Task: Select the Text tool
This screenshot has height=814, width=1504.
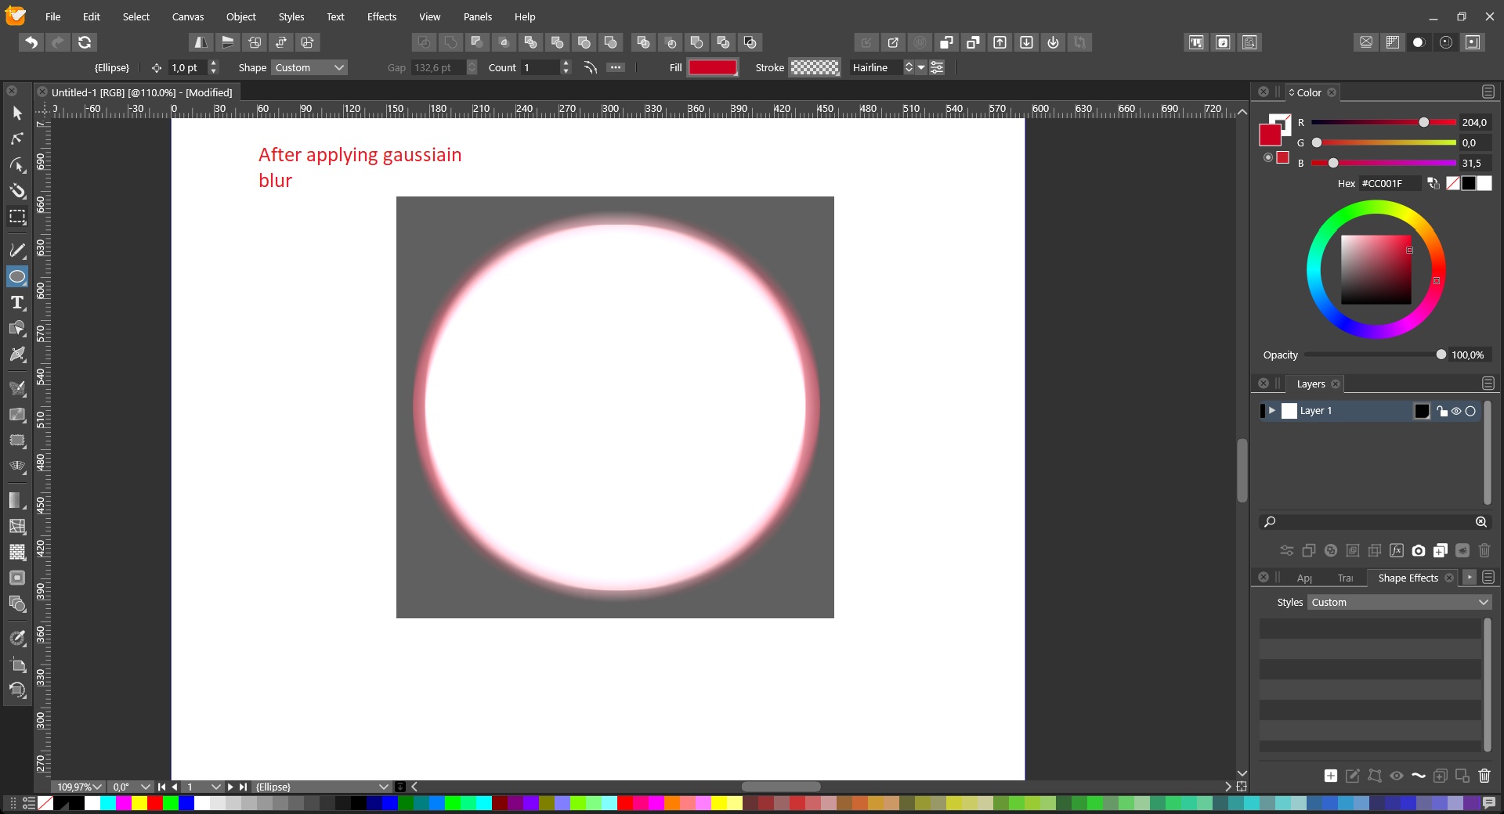Action: pos(17,303)
